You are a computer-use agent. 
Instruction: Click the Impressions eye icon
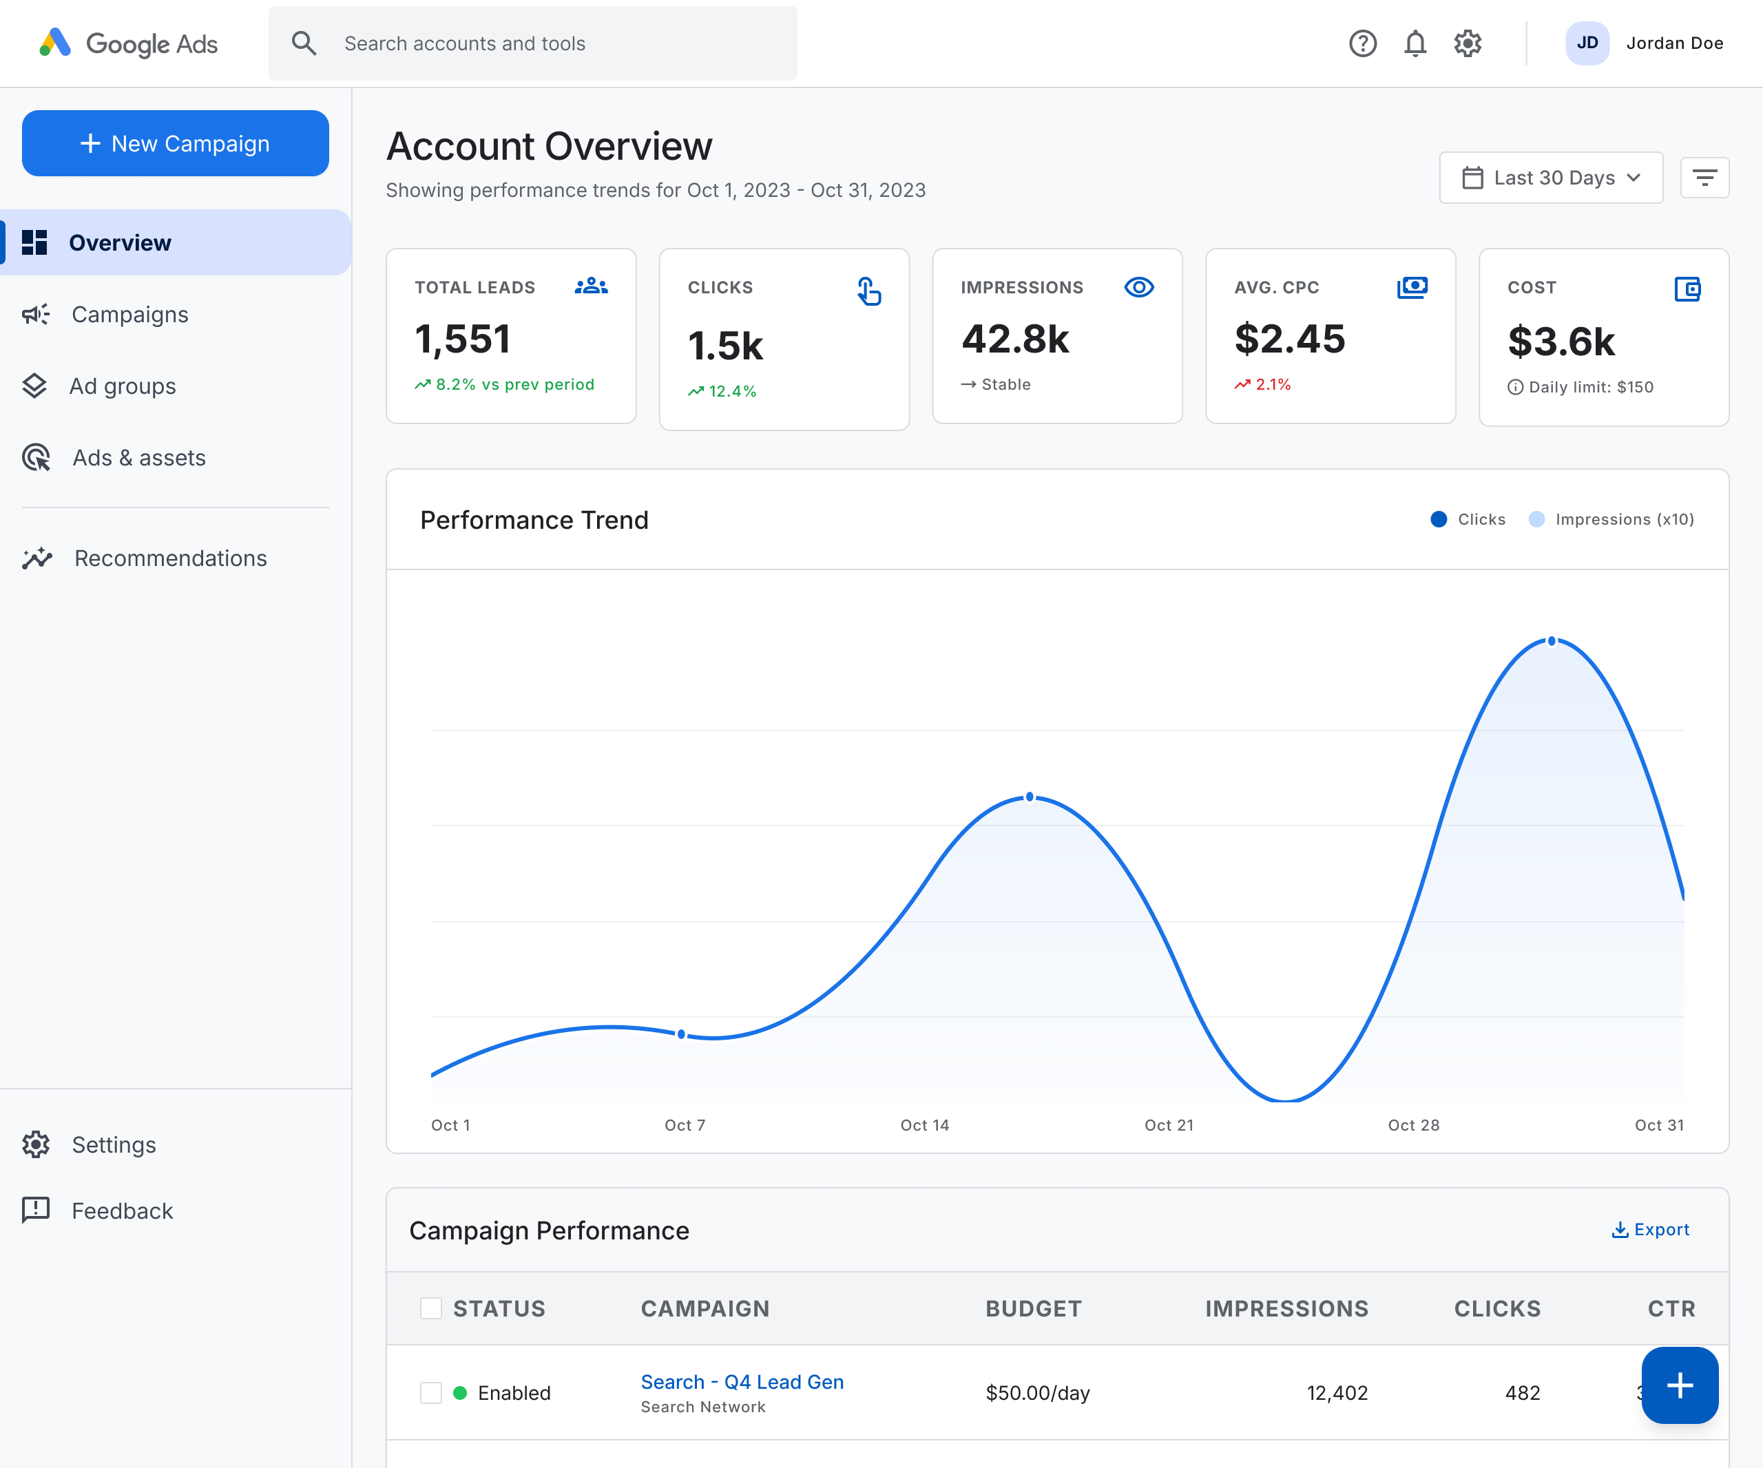point(1138,287)
